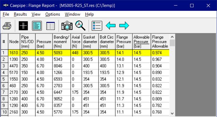Click the camera snapshot icon

pos(67,26)
